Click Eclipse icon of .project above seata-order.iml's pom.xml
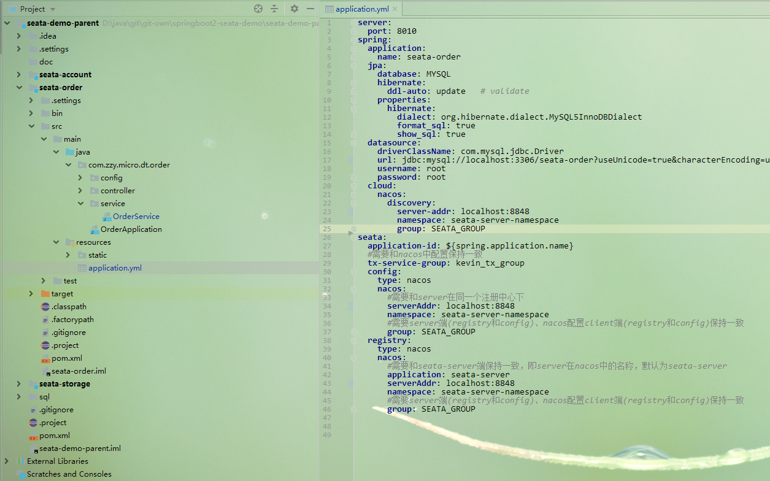 (x=45, y=345)
